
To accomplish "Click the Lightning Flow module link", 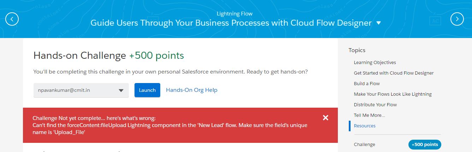I will coord(235,14).
